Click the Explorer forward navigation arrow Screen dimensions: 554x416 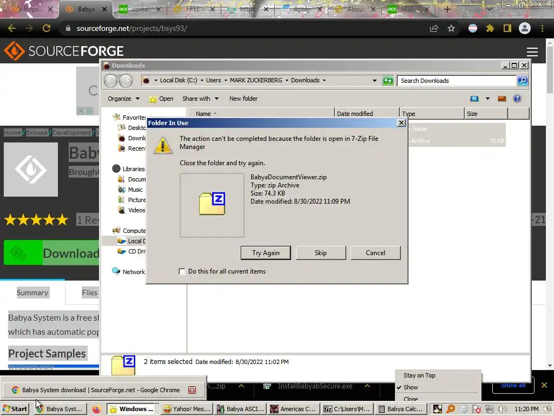click(x=126, y=81)
